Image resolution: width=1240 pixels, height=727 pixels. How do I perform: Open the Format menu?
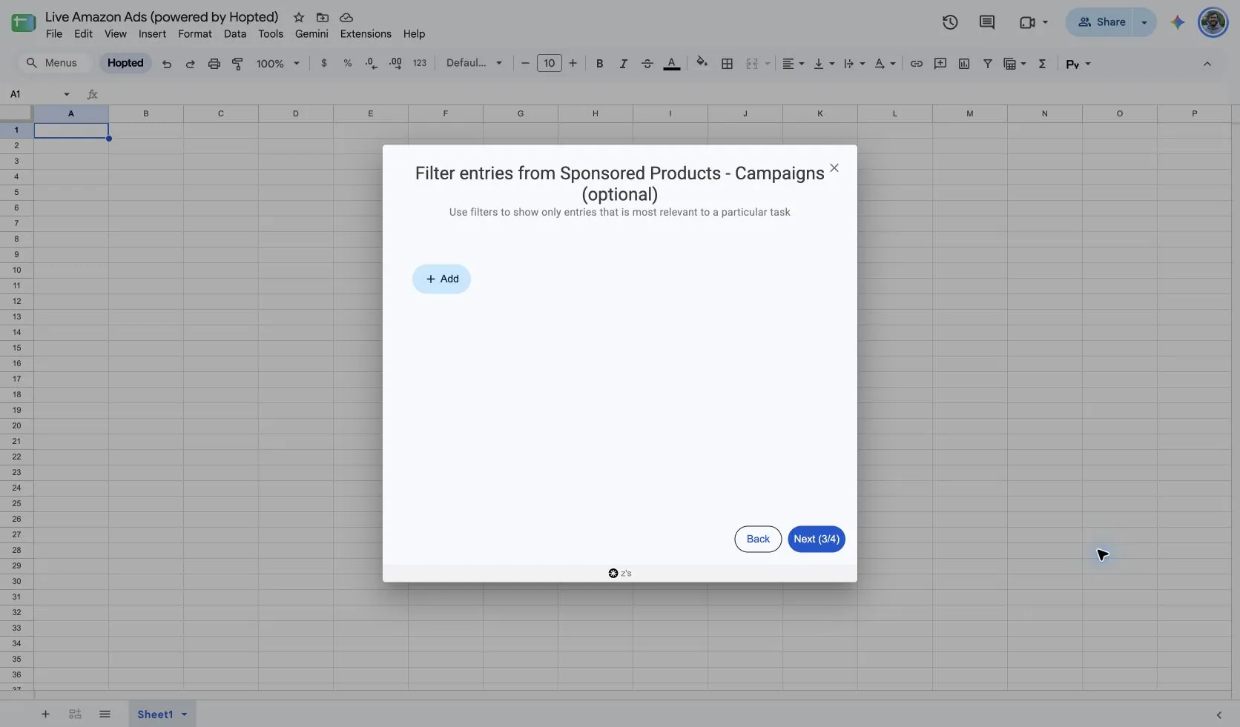[195, 34]
